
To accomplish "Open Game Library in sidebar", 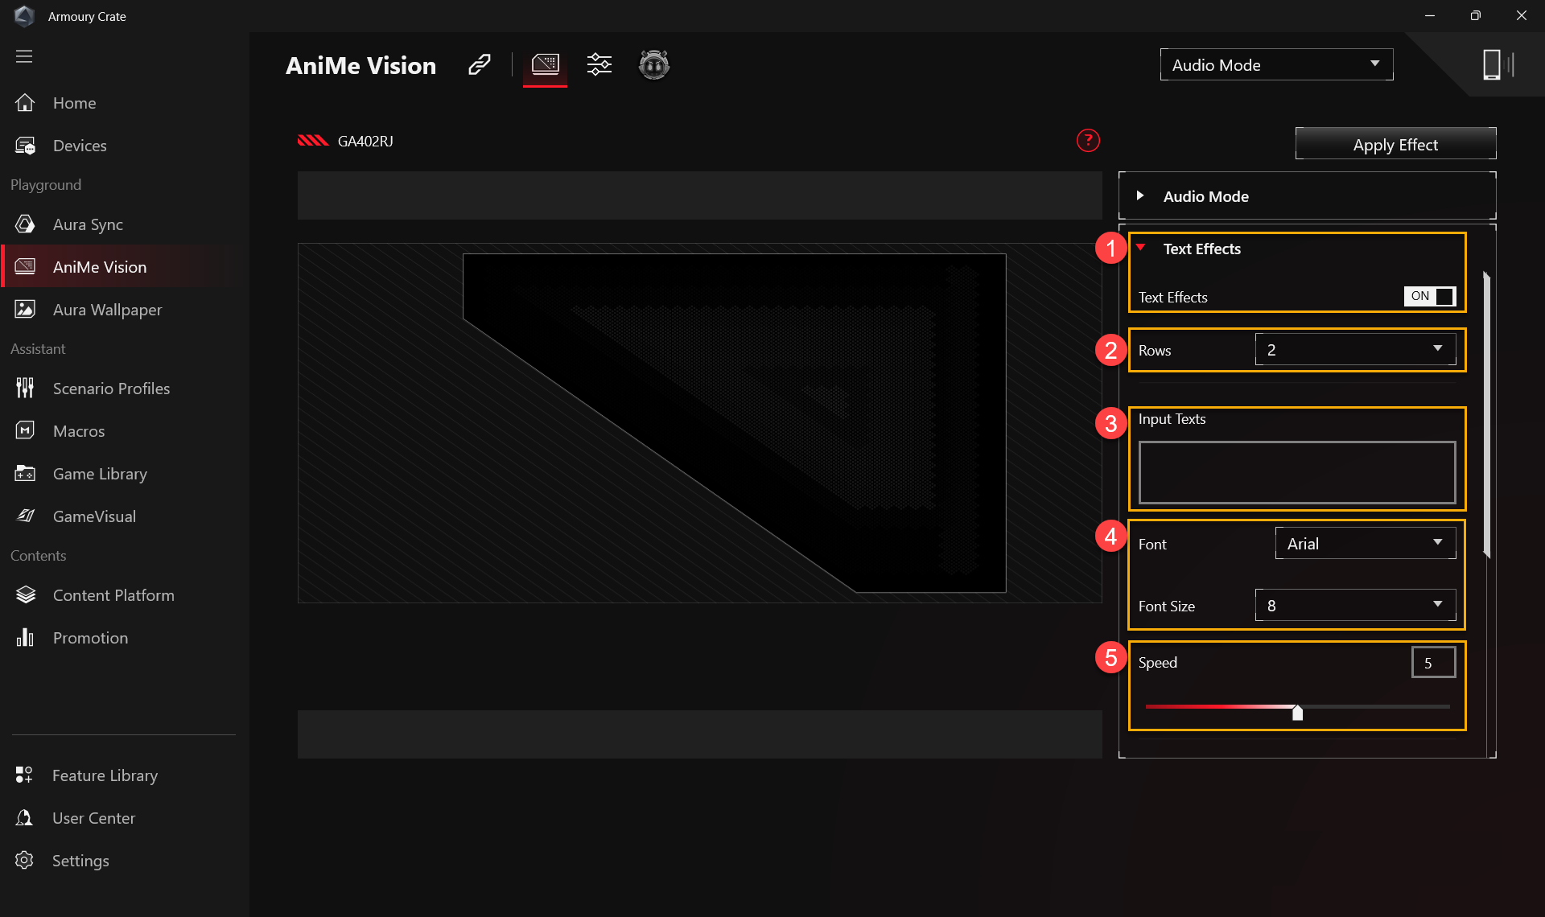I will pos(100,474).
